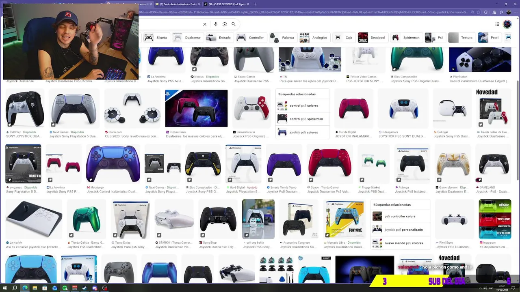
Task: Open the Froggy Market green controllers image
Action: pos(374,164)
